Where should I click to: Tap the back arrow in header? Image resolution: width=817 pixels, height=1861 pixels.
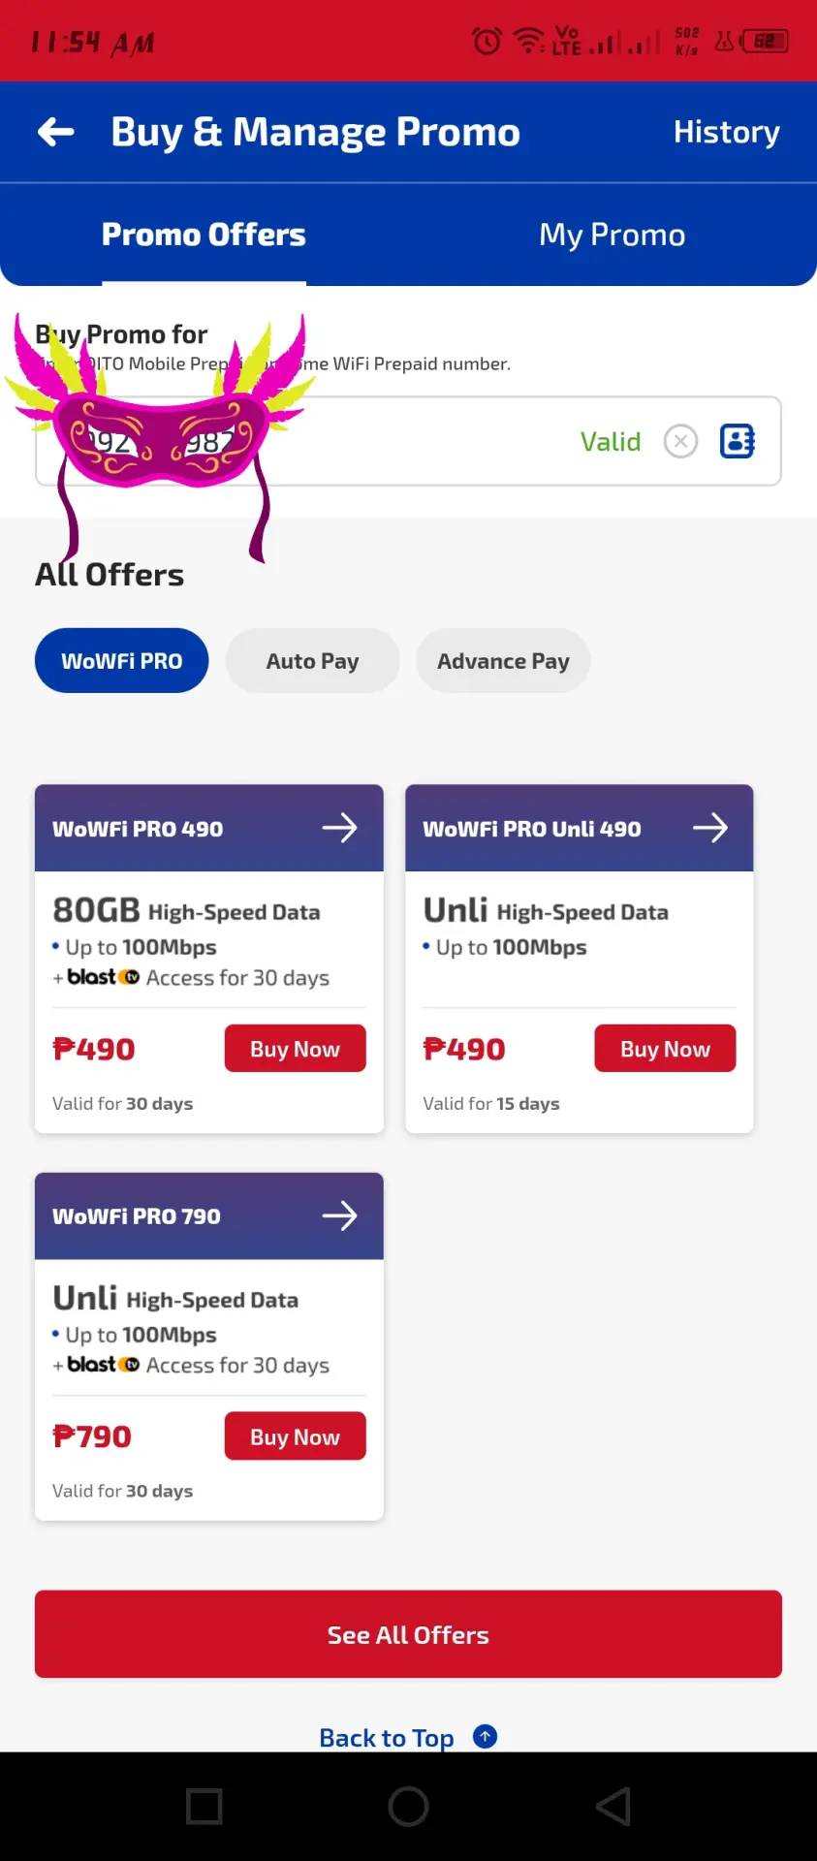(x=55, y=132)
